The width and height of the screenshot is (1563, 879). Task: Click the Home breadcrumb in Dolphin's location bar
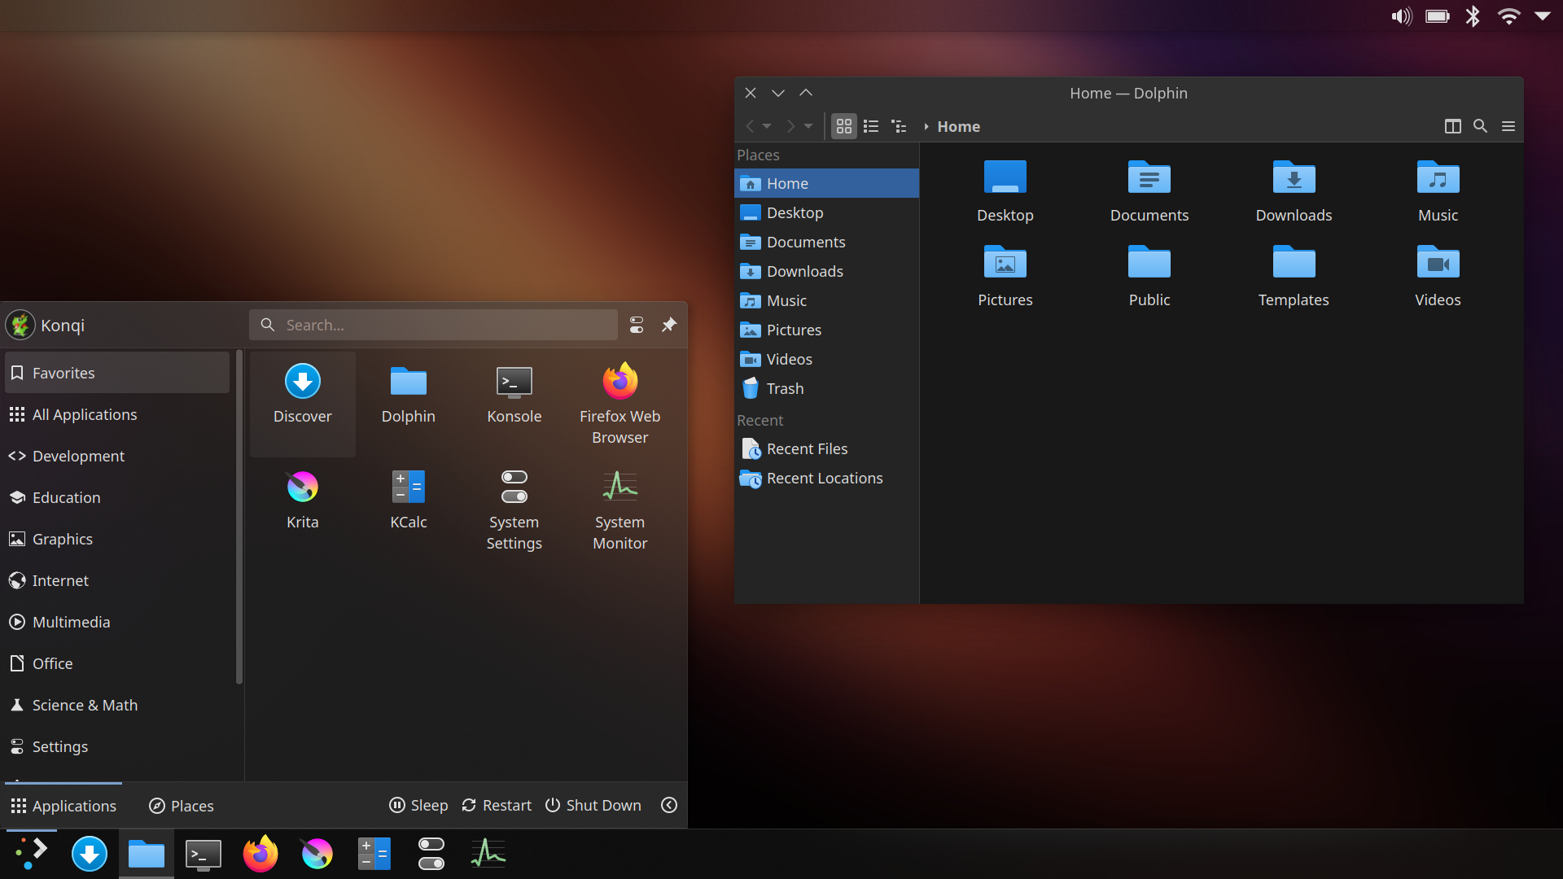[958, 126]
